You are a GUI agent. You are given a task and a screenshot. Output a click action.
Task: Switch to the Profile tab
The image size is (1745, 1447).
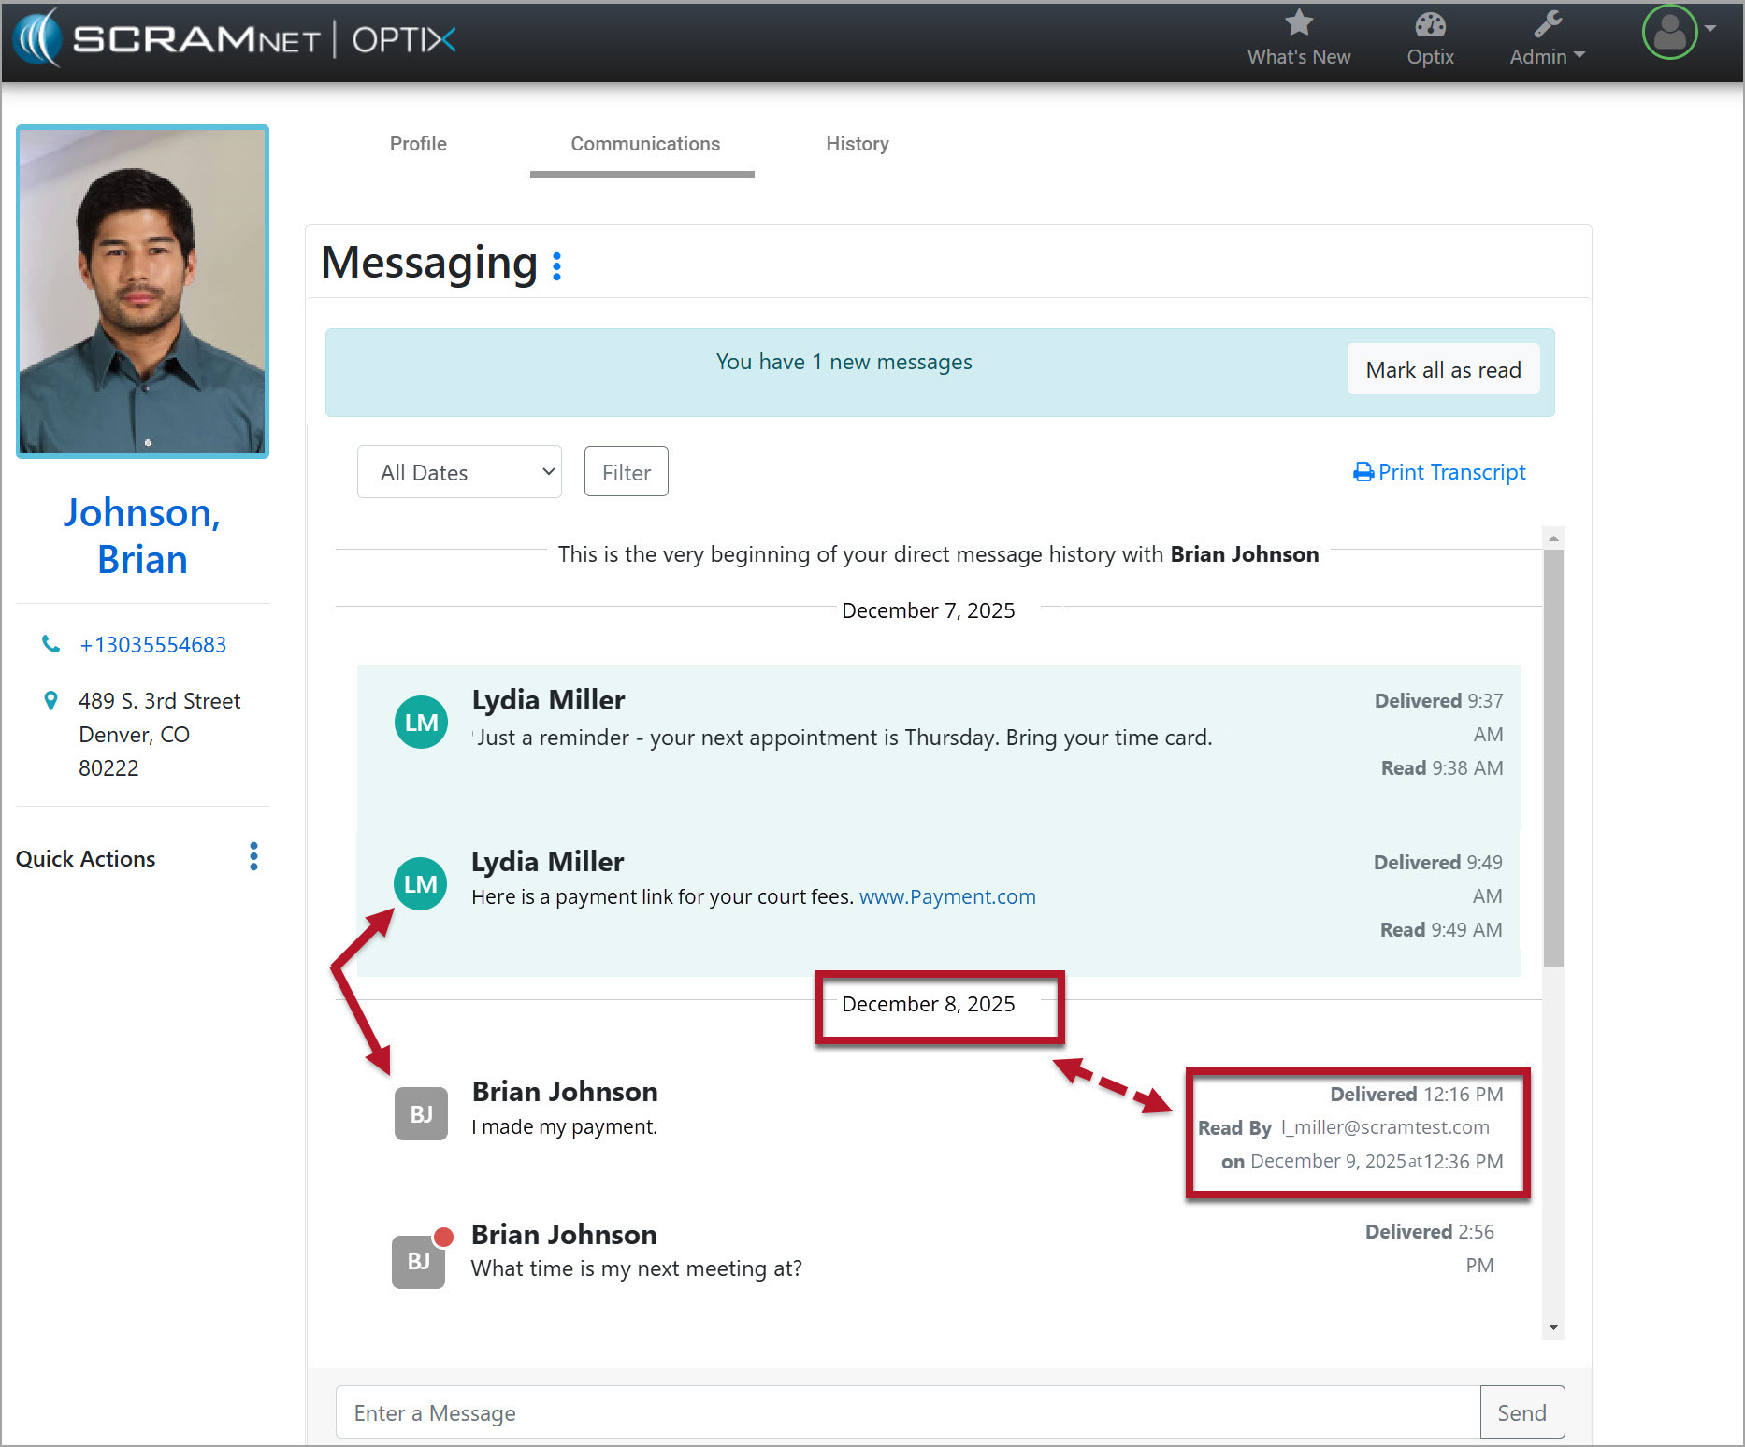418,144
